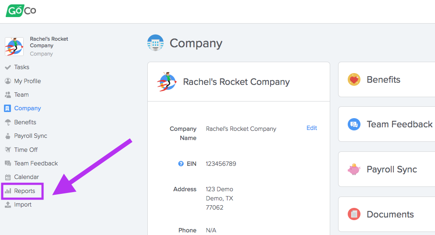Click the zip code 77062

pyautogui.click(x=214, y=207)
